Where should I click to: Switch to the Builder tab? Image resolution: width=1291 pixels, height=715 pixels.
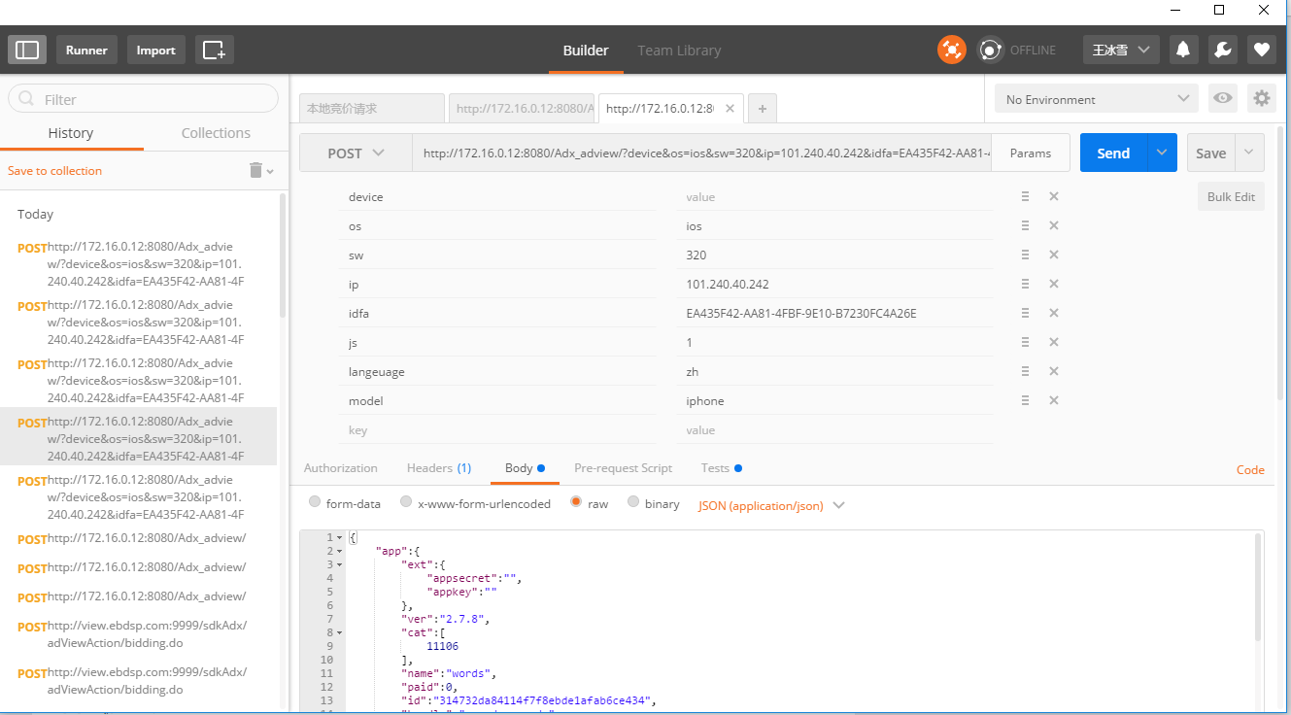pos(586,50)
